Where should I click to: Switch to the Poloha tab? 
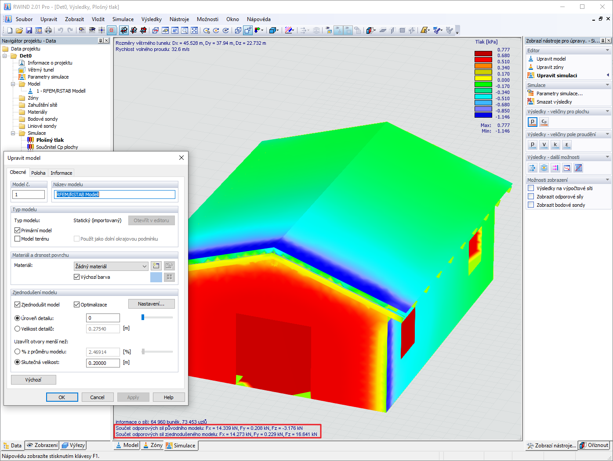click(x=38, y=173)
